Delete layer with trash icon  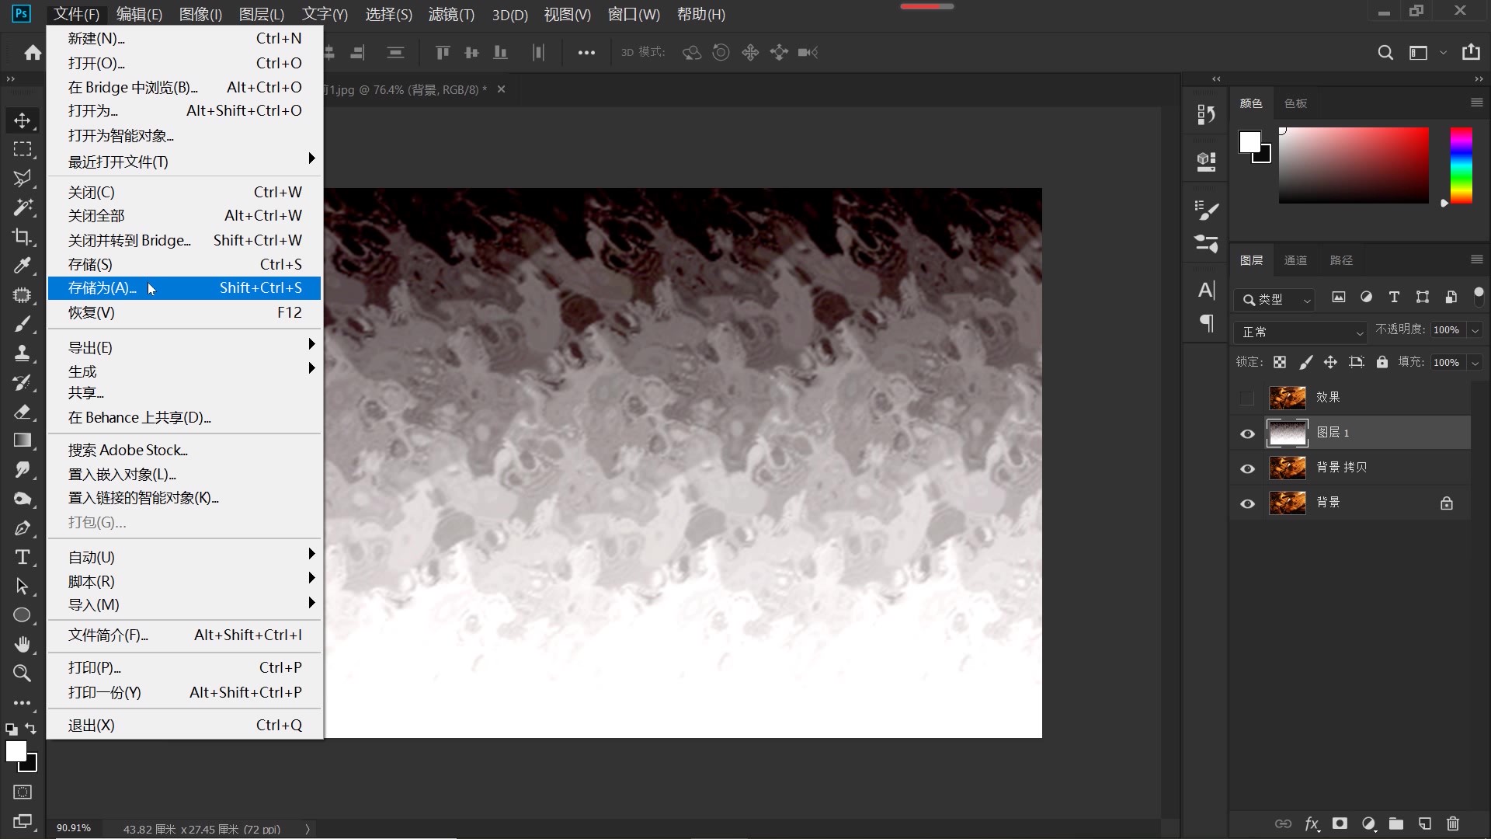(1453, 823)
